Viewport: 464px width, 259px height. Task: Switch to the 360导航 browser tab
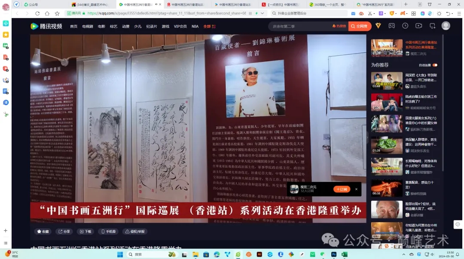coord(329,4)
